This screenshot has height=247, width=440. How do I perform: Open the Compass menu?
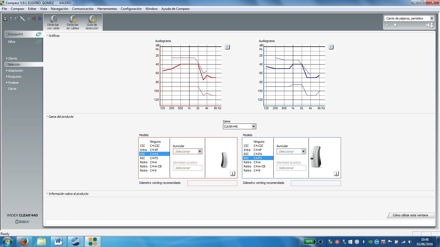pyautogui.click(x=17, y=9)
